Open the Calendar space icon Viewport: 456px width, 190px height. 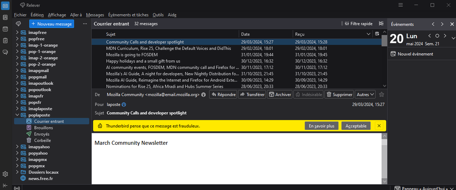click(x=5, y=29)
